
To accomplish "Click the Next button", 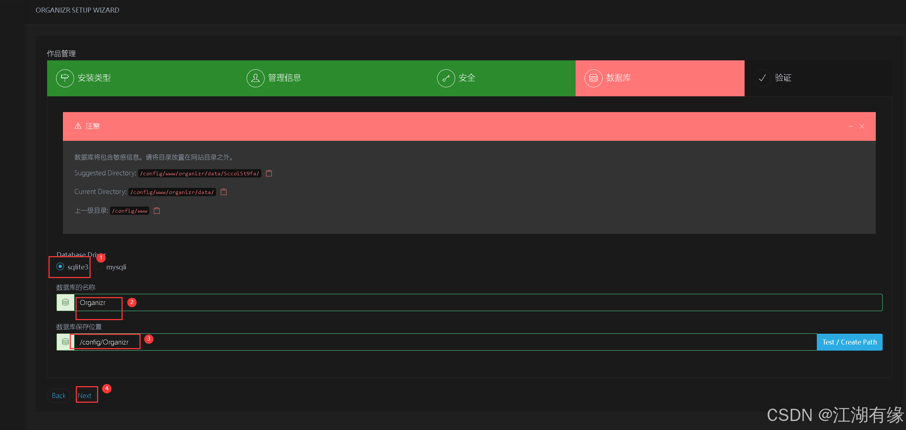I will pyautogui.click(x=85, y=396).
